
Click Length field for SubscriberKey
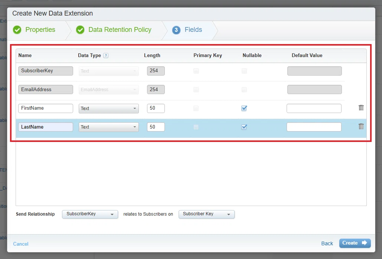pyautogui.click(x=156, y=71)
